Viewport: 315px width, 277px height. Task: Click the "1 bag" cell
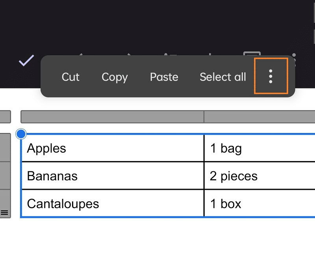260,148
